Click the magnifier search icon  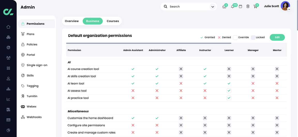[x=166, y=7]
